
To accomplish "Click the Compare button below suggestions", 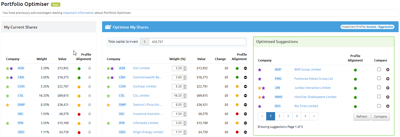I will (381, 117).
